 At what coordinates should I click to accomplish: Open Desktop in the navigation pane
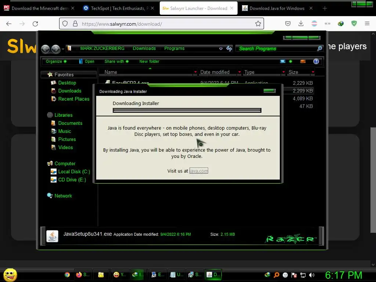tap(67, 83)
